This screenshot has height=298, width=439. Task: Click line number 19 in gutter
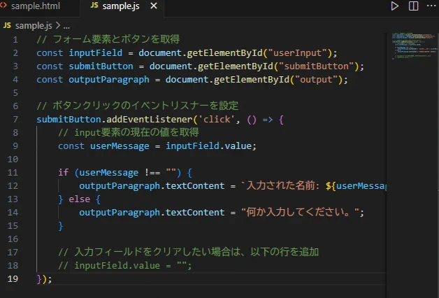click(13, 278)
